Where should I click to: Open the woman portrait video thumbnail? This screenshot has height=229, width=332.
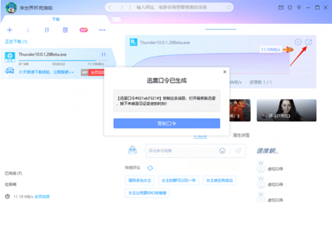click(286, 110)
